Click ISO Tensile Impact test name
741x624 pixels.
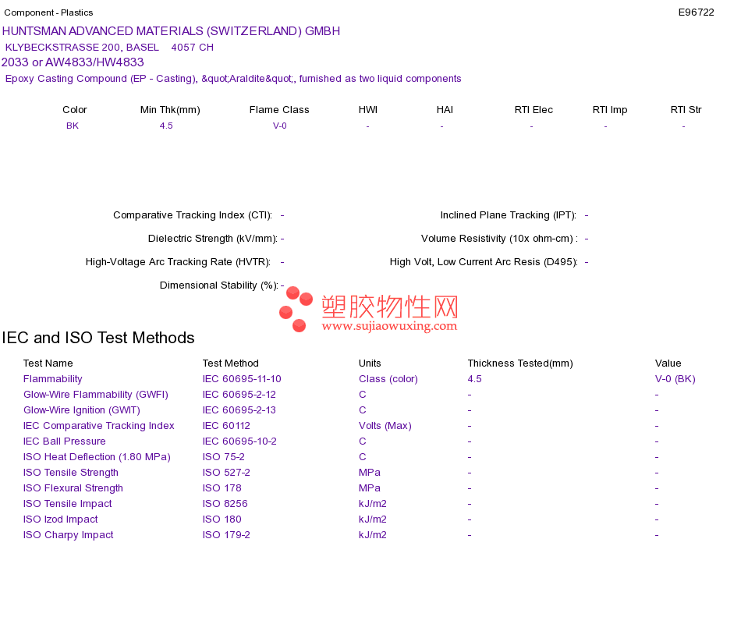click(68, 504)
